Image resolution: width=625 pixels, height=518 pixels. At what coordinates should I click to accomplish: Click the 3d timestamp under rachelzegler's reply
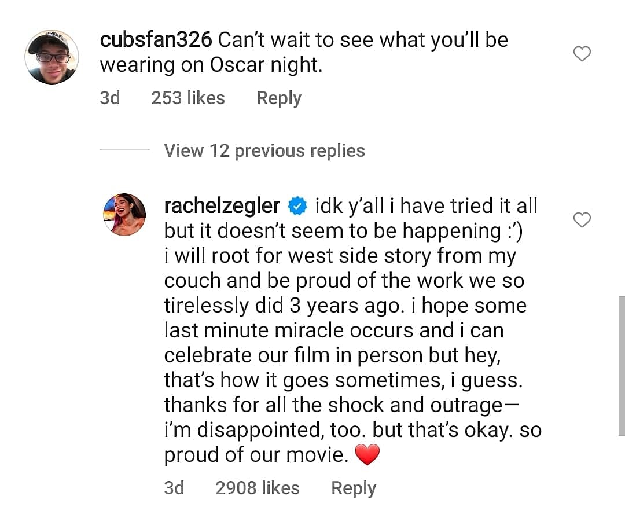tap(174, 488)
